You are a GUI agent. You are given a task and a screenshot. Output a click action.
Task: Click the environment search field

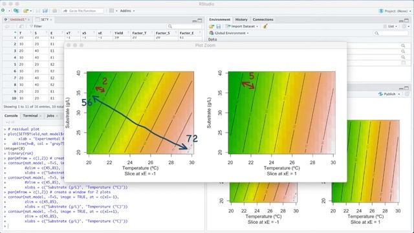(391, 33)
